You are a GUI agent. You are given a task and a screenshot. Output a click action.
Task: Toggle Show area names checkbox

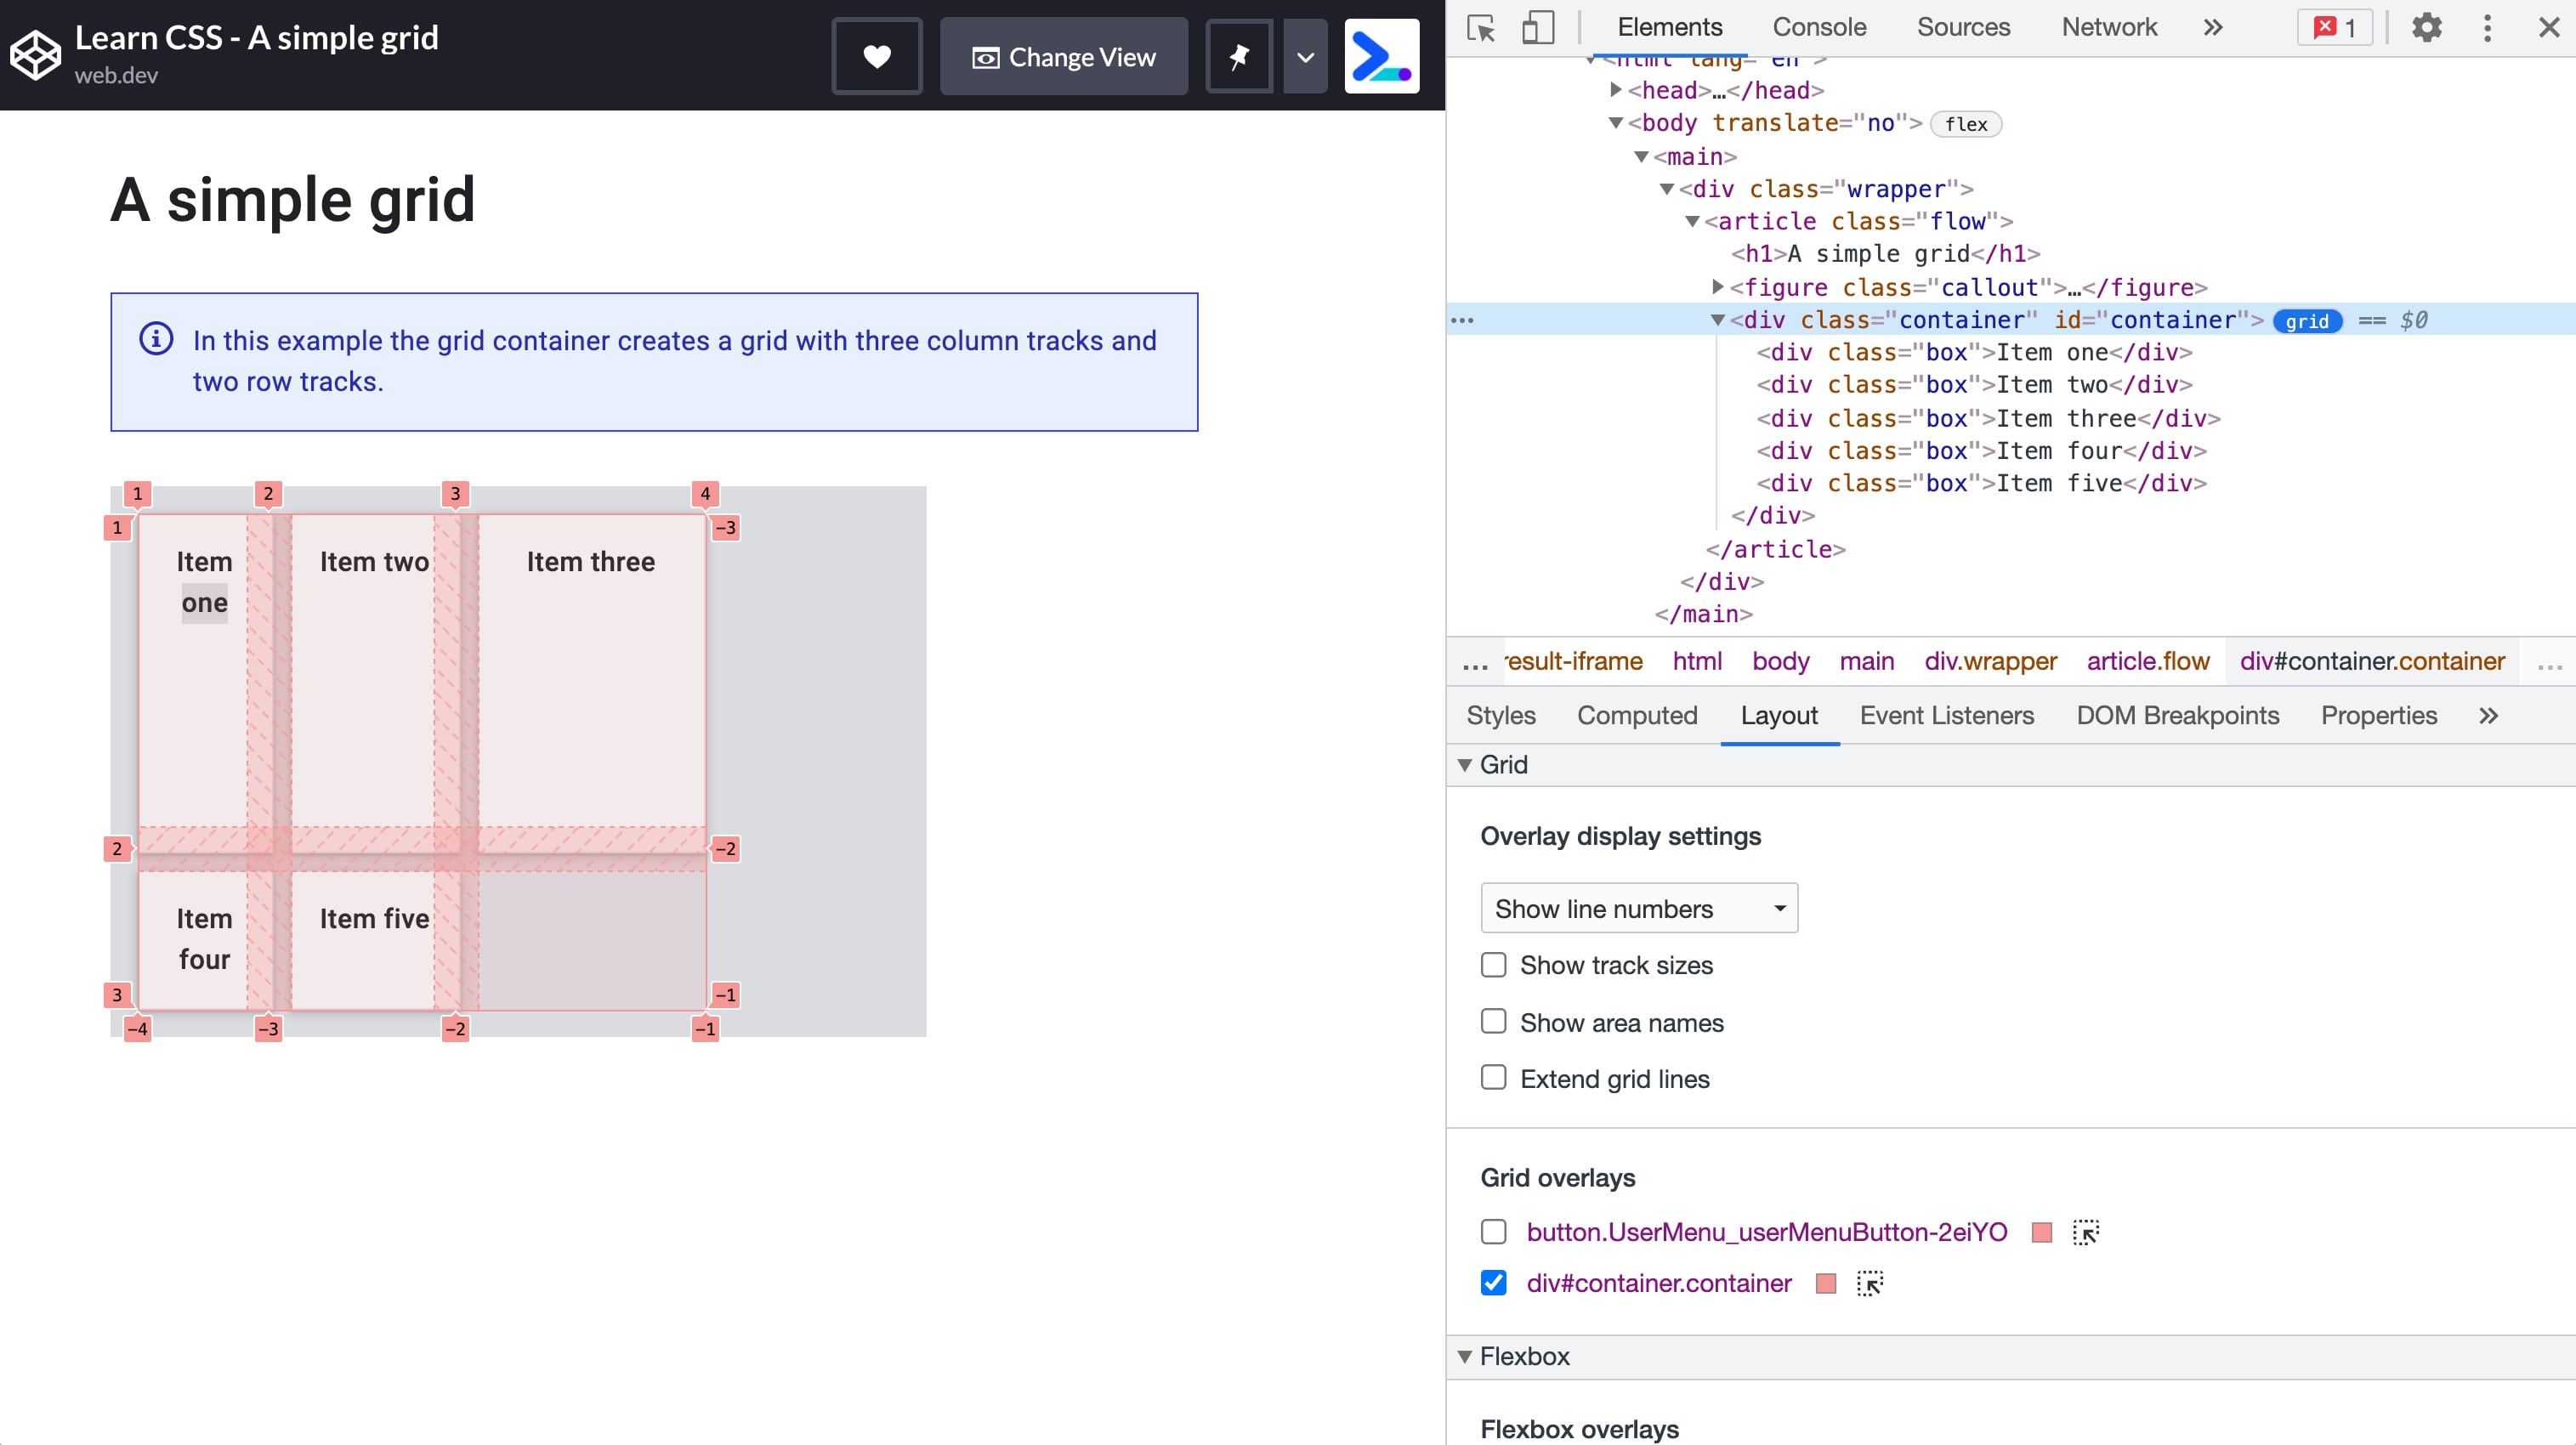(1493, 1023)
